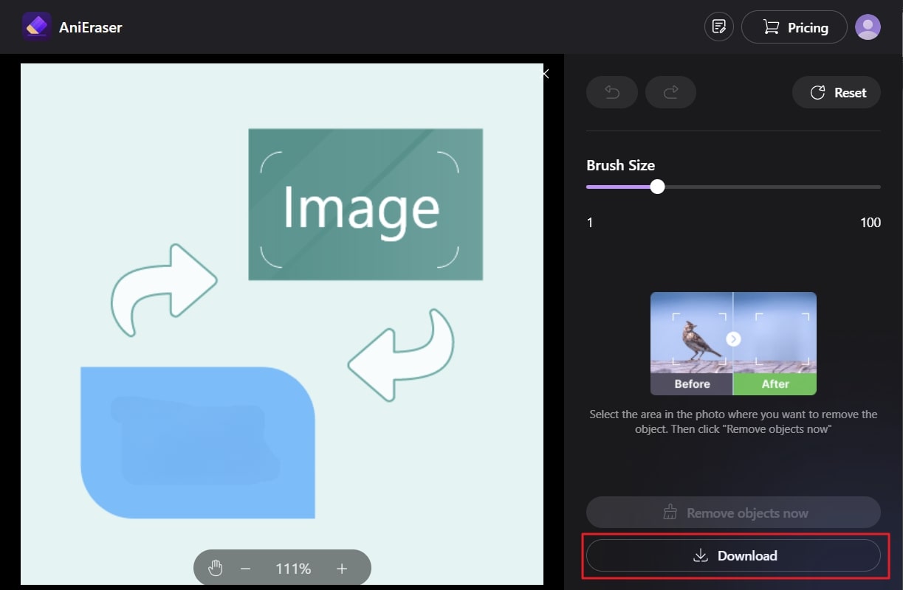Image resolution: width=903 pixels, height=590 pixels.
Task: Select the hand pan tool
Action: (215, 569)
